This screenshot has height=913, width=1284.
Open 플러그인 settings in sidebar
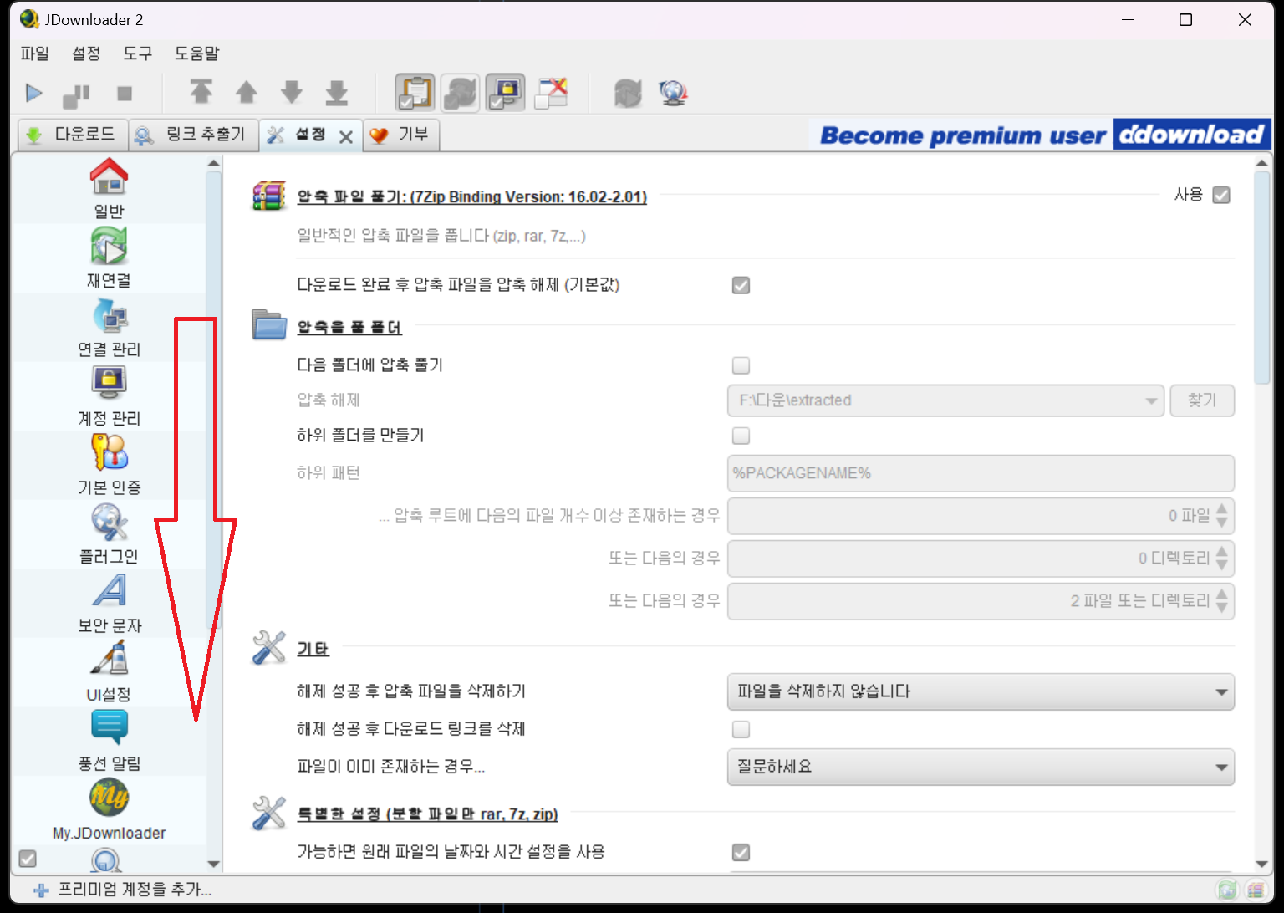coord(109,535)
